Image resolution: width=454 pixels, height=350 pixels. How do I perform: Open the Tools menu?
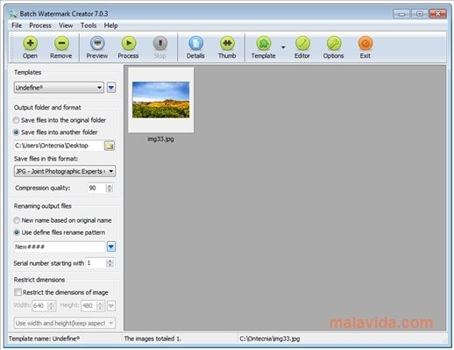89,25
